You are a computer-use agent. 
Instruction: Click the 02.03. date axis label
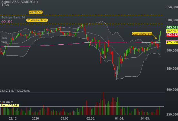tap(91, 118)
